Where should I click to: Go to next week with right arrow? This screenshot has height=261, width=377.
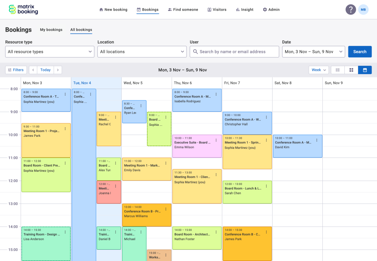(58, 70)
